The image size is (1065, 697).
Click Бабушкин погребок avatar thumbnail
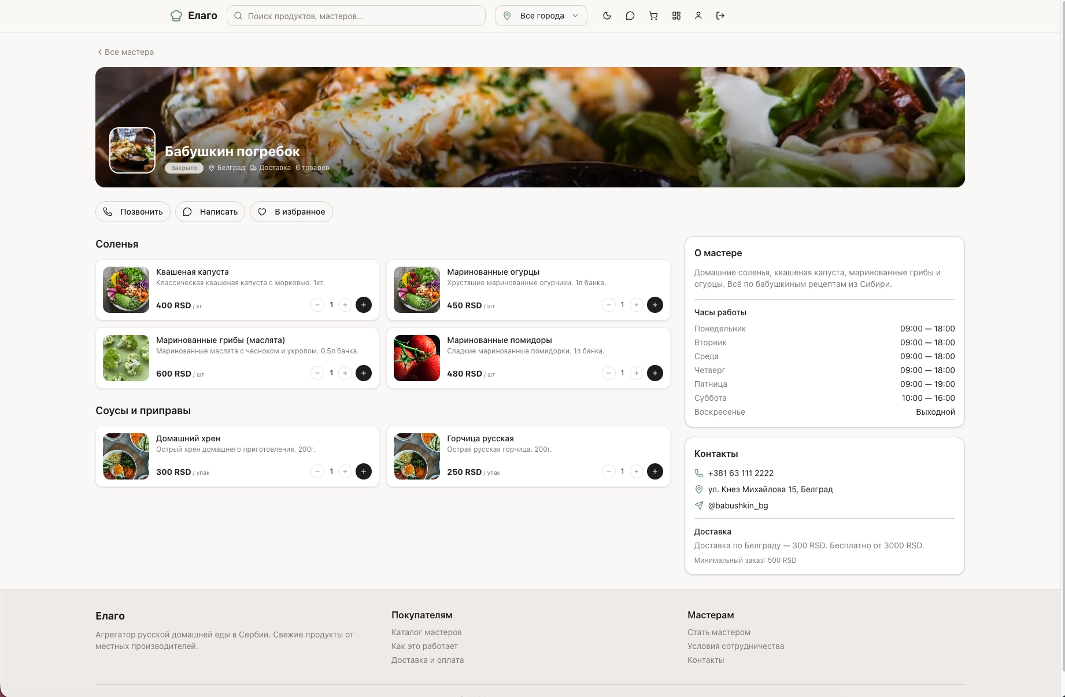point(132,150)
